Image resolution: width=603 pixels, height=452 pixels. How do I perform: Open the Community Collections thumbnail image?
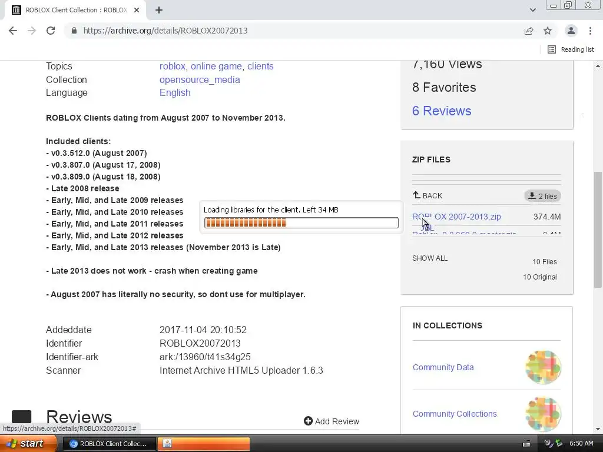tap(543, 414)
